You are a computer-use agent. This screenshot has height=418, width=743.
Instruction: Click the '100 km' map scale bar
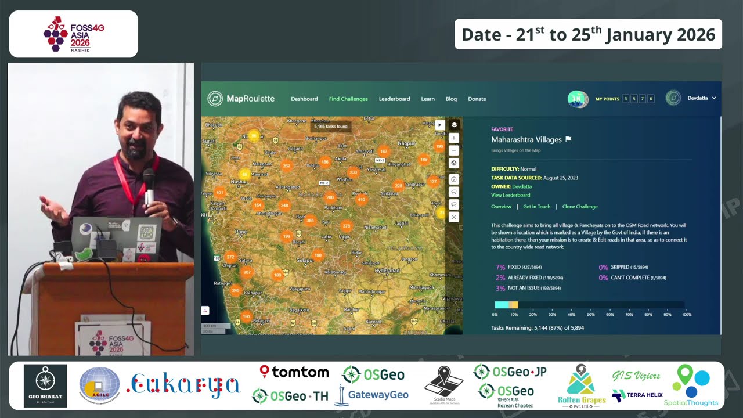coord(215,327)
